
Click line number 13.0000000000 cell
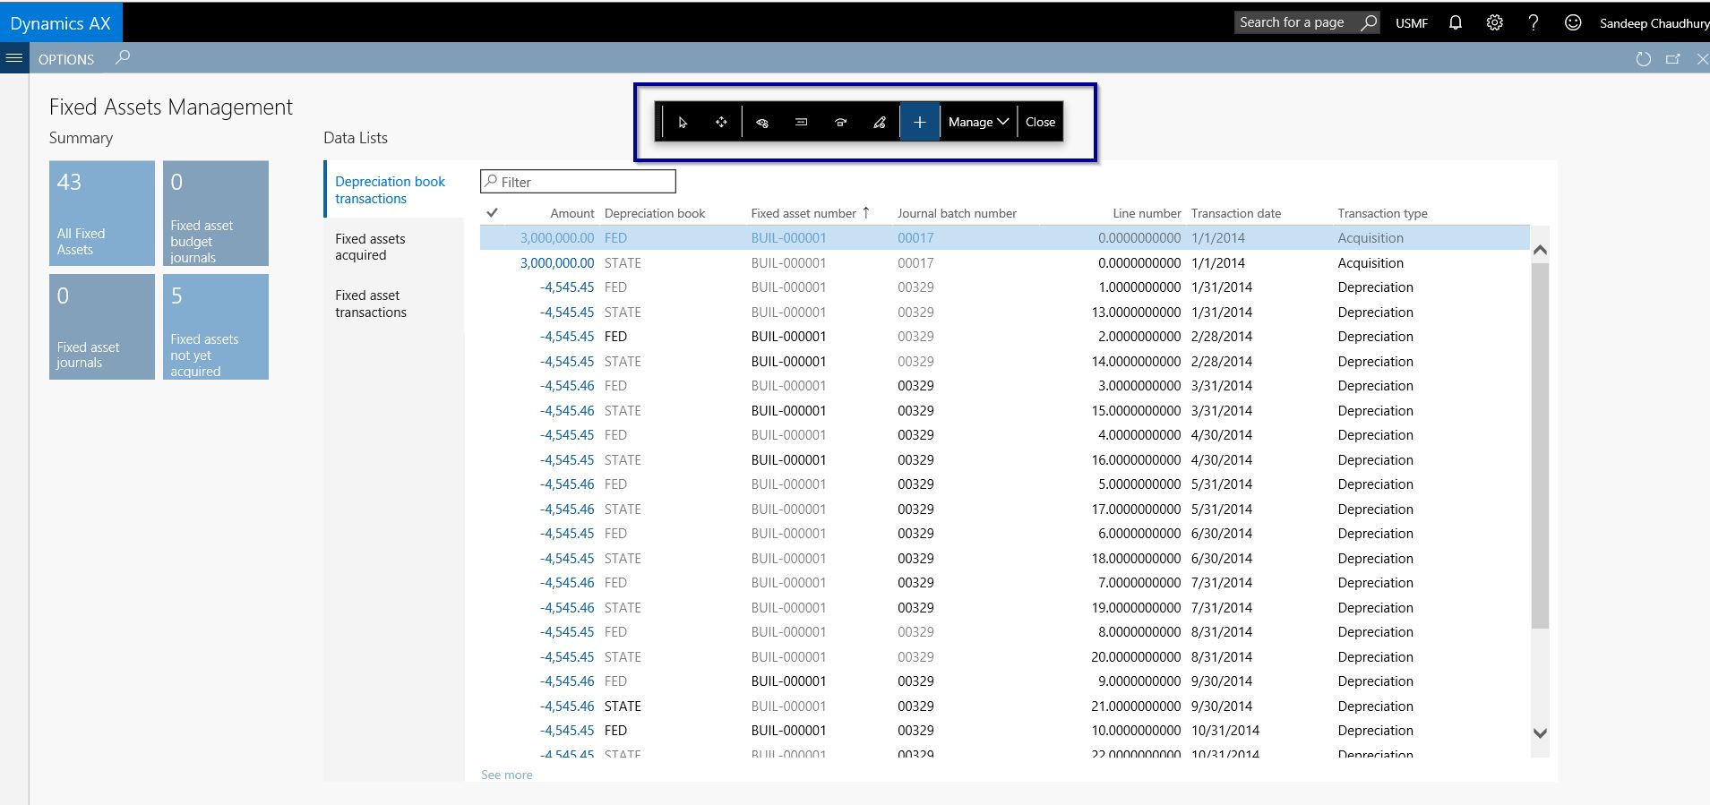tap(1136, 313)
